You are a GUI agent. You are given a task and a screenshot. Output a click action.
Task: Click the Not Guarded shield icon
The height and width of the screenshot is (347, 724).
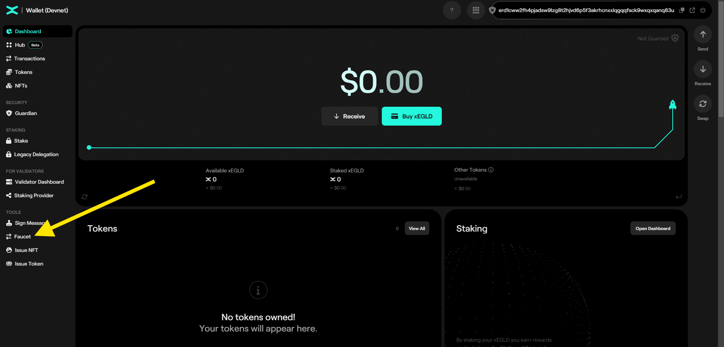tap(675, 38)
